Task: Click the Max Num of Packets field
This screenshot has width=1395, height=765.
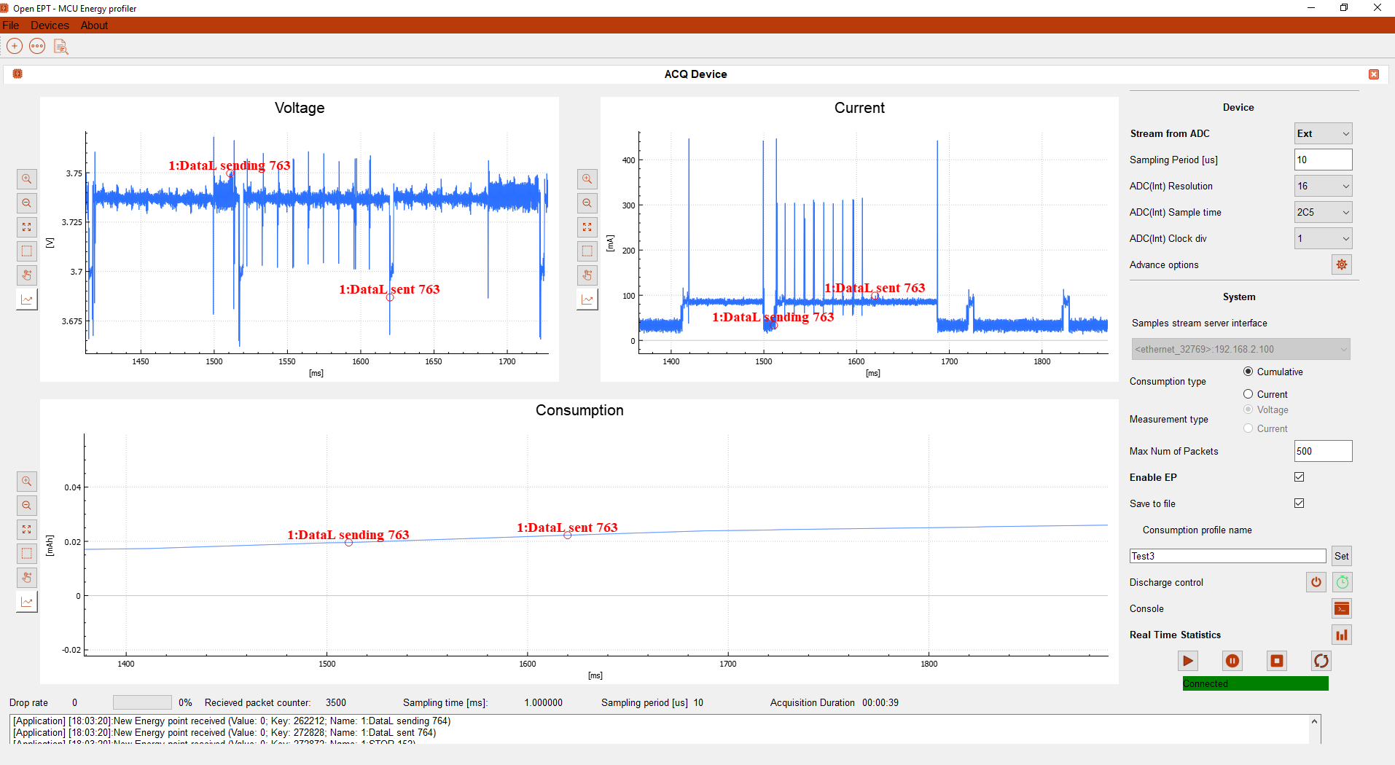Action: 1323,451
